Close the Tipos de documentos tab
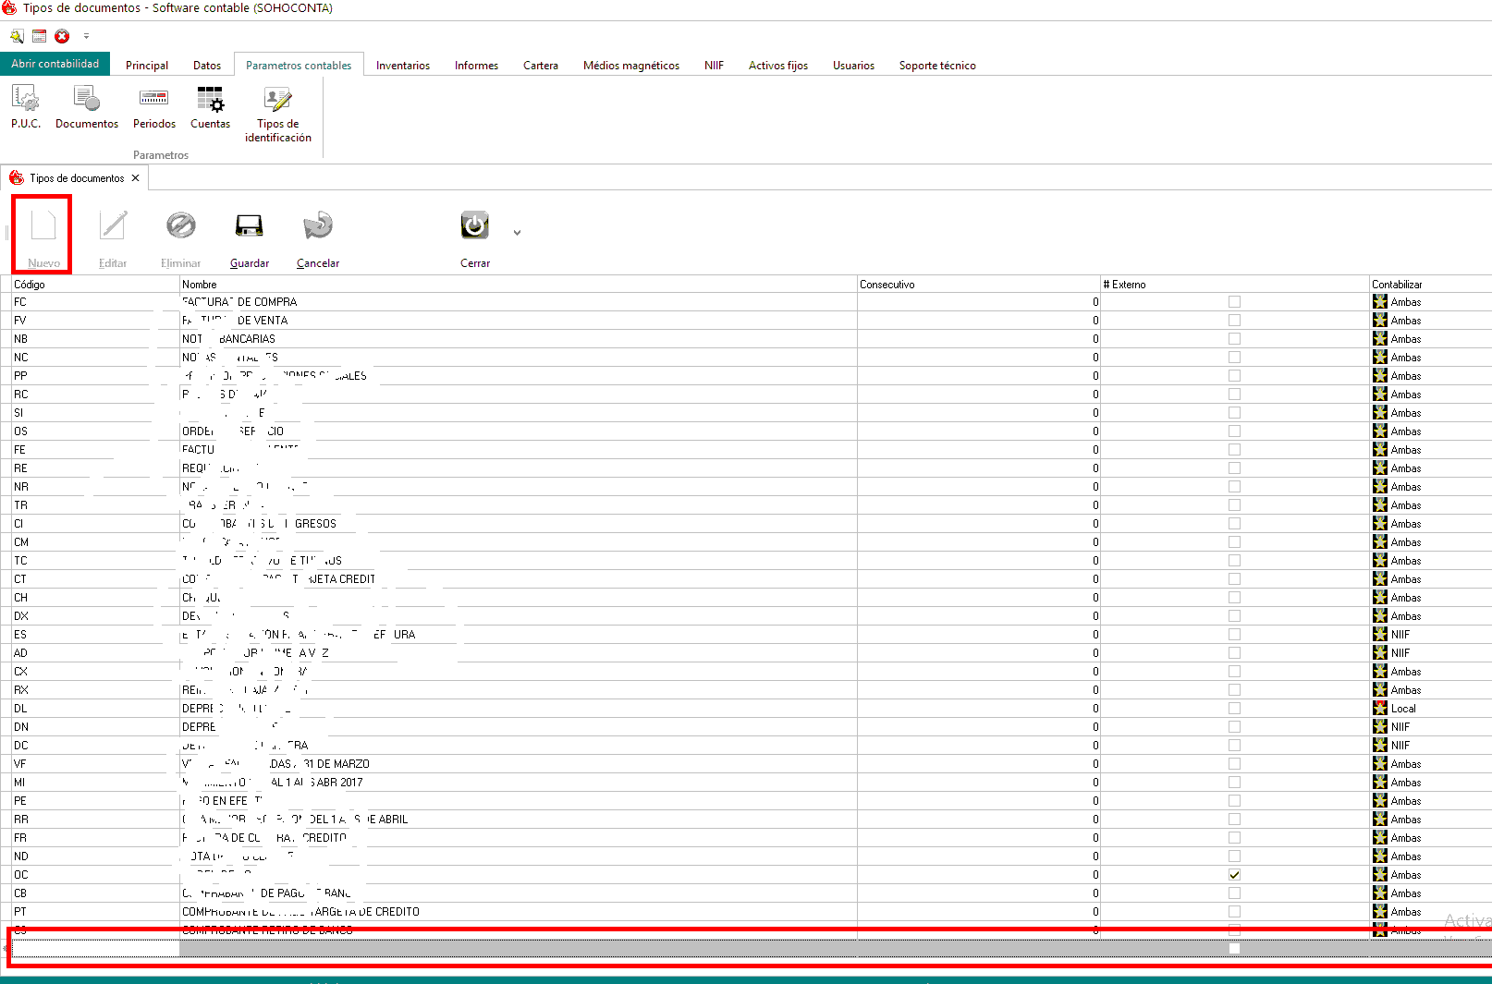Screen dimensions: 1492x984 [136, 178]
